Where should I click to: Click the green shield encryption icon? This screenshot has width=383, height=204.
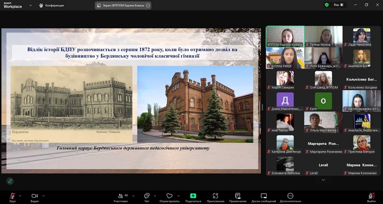pyautogui.click(x=327, y=5)
